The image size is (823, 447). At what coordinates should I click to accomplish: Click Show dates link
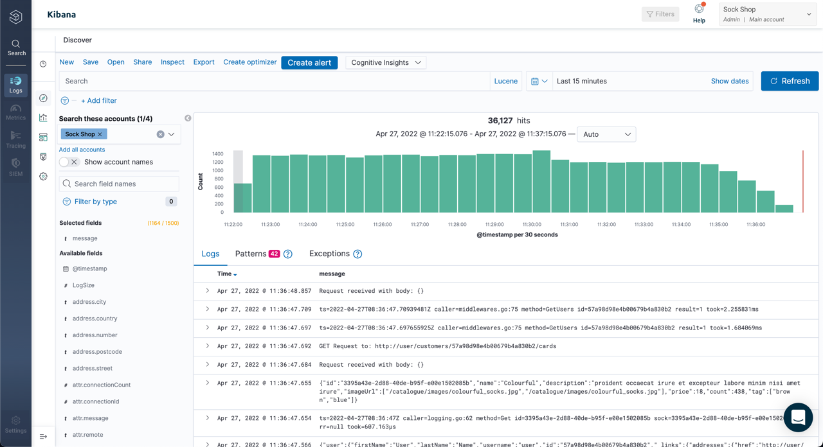730,82
